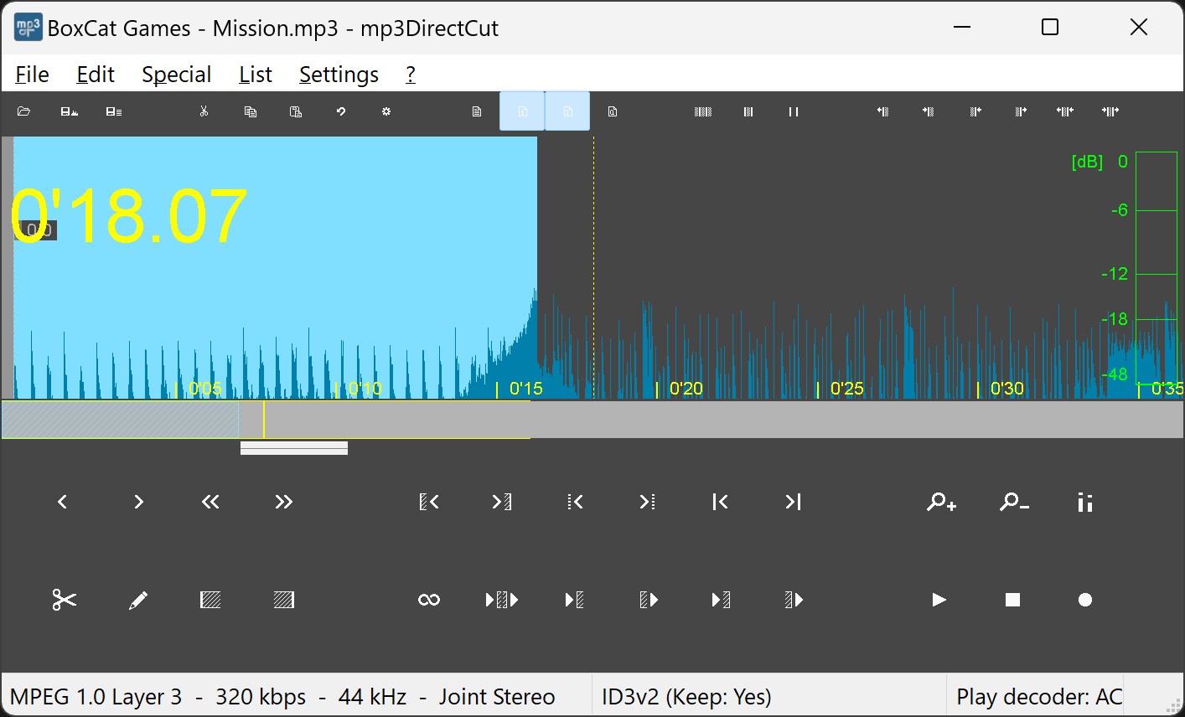Click the right hatched square button
The width and height of the screenshot is (1185, 717).
[x=284, y=600]
